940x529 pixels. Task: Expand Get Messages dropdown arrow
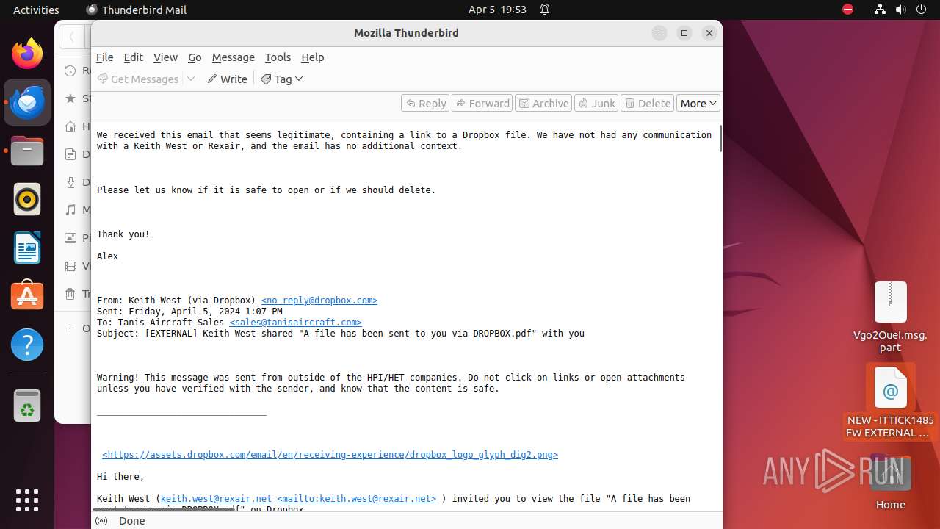(x=191, y=79)
